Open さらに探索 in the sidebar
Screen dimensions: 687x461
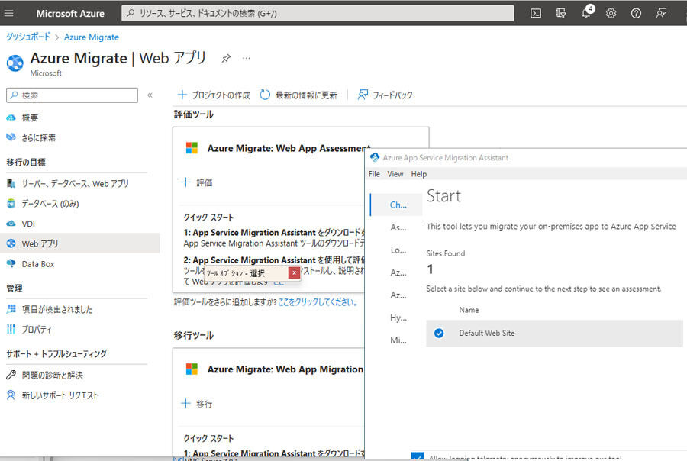[x=39, y=137]
